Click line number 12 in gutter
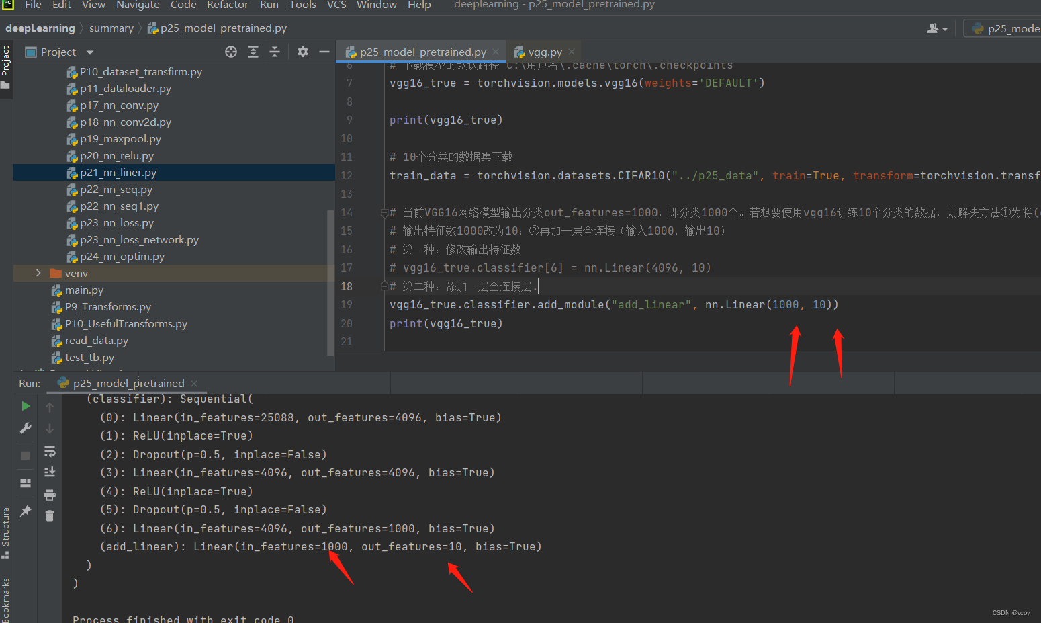The height and width of the screenshot is (623, 1041). tap(347, 175)
